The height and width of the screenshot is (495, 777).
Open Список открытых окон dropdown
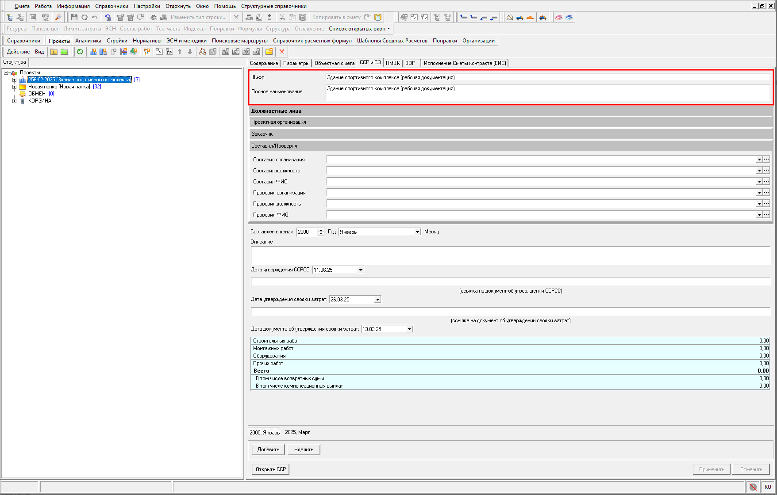click(x=359, y=29)
